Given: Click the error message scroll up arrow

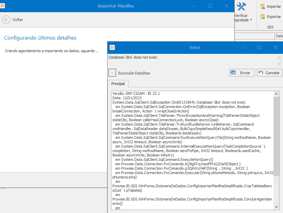Looking at the screenshot, I should click(x=279, y=58).
